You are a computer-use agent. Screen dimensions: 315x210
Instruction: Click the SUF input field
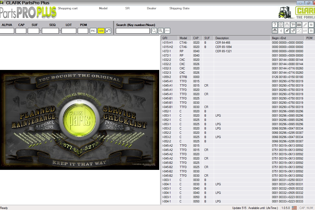click(x=33, y=31)
